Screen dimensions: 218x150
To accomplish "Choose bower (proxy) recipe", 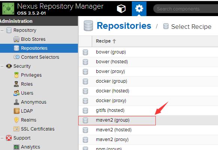I will [x=148, y=71].
